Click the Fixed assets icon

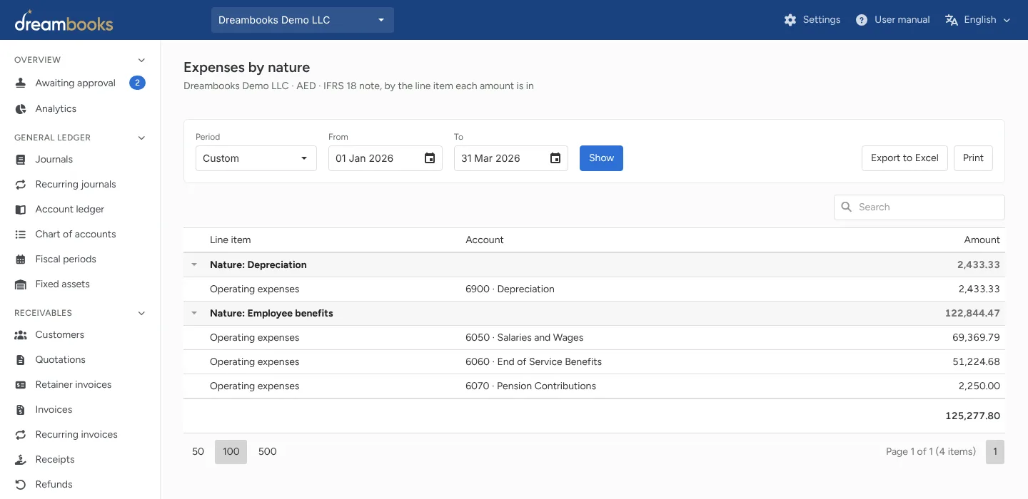21,284
